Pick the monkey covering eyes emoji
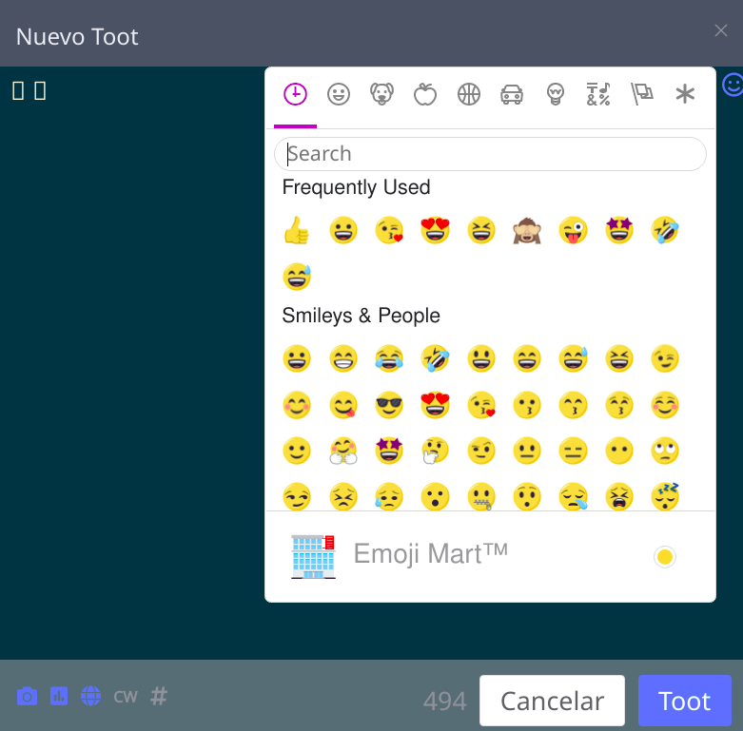The width and height of the screenshot is (743, 731). click(x=527, y=231)
